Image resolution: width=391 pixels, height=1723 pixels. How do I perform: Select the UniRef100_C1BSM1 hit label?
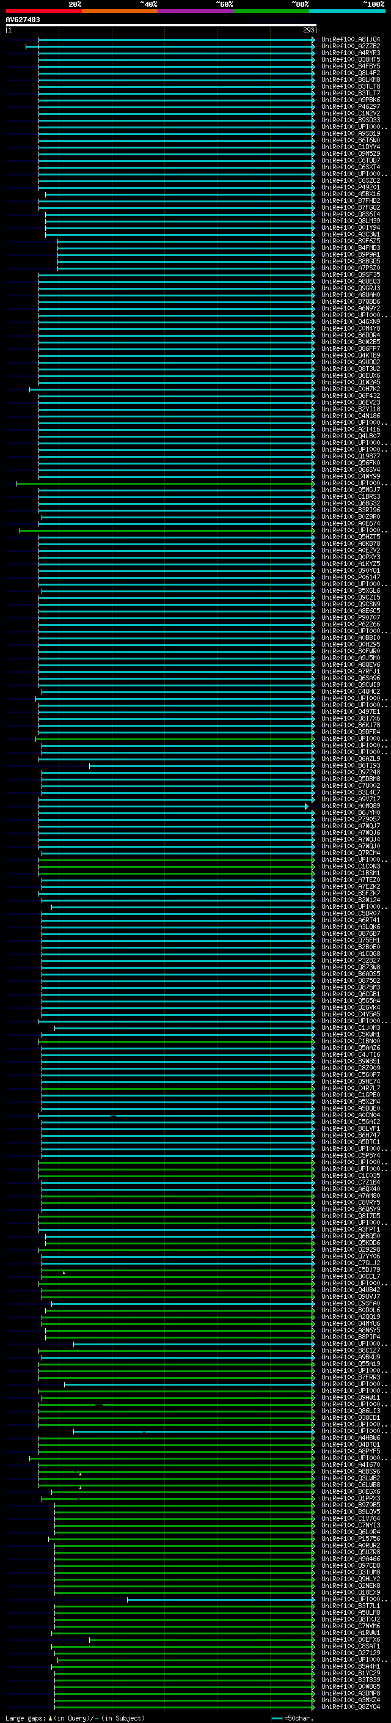pyautogui.click(x=350, y=873)
